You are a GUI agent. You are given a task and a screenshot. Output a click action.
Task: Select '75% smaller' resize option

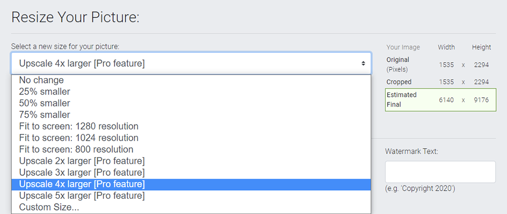[191, 115]
